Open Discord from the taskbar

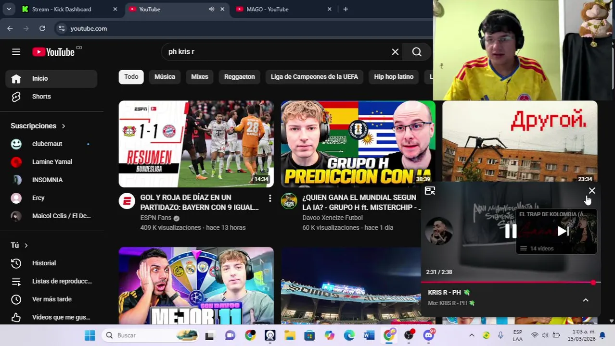click(429, 335)
